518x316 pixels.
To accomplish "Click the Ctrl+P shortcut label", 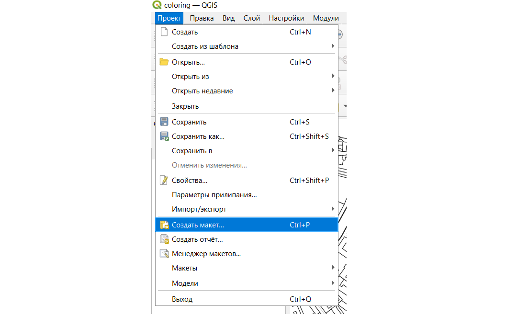I will pos(300,225).
